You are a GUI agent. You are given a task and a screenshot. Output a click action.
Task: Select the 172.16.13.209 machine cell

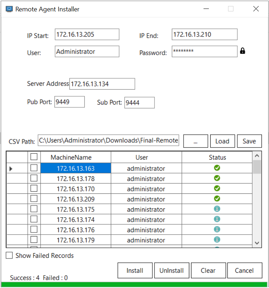point(75,199)
